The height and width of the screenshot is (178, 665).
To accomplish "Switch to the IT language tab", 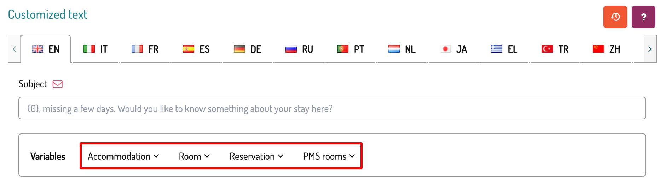I will pos(96,49).
